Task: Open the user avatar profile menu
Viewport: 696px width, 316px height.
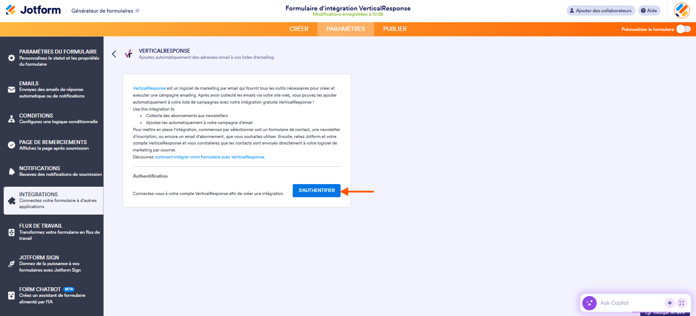Action: coord(682,10)
